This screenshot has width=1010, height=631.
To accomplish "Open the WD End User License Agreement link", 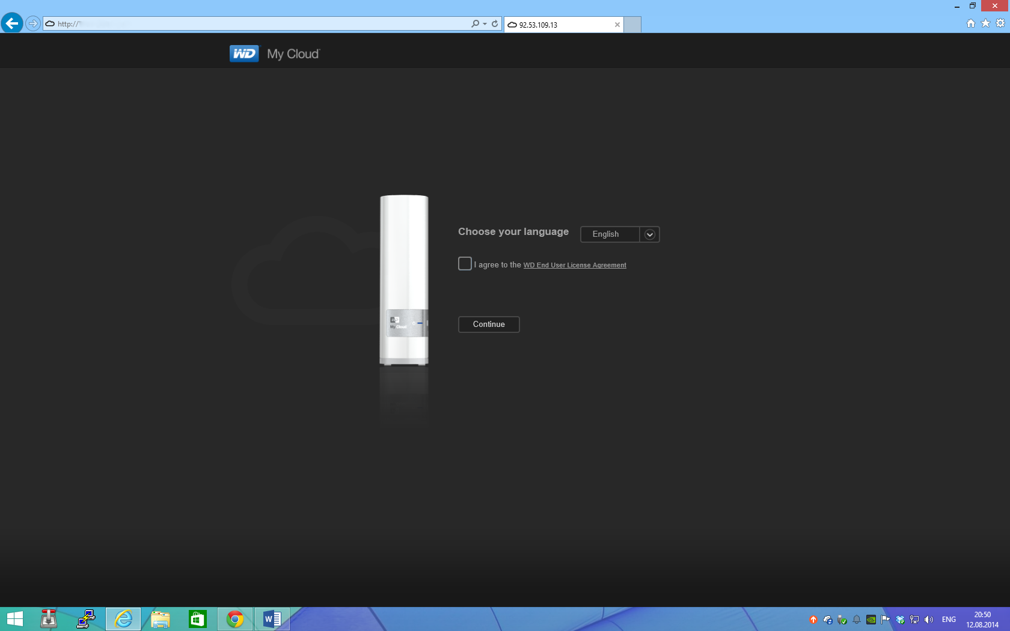I will 575,265.
